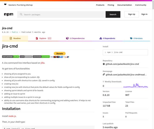
Task: Click the 'adding an issue to sprint' bullet
Action: (15, 94)
